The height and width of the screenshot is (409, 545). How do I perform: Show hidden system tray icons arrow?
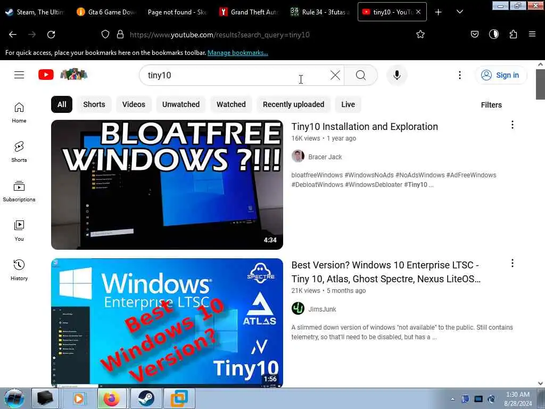(452, 399)
